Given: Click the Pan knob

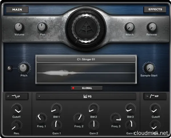Looking at the screenshot, I should (42, 27).
